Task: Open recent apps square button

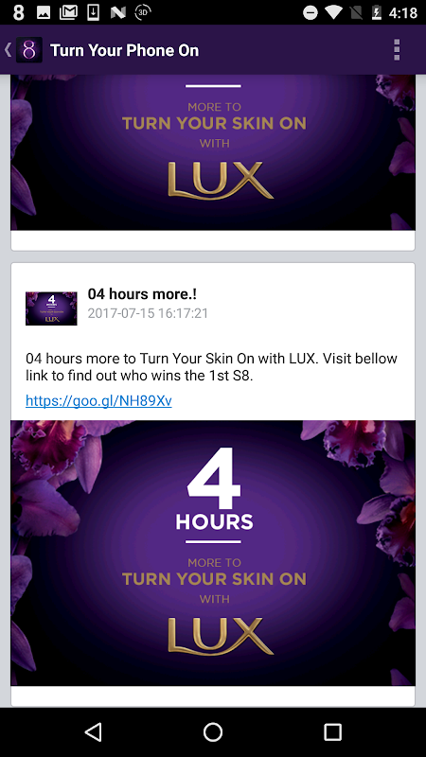Action: point(332,731)
